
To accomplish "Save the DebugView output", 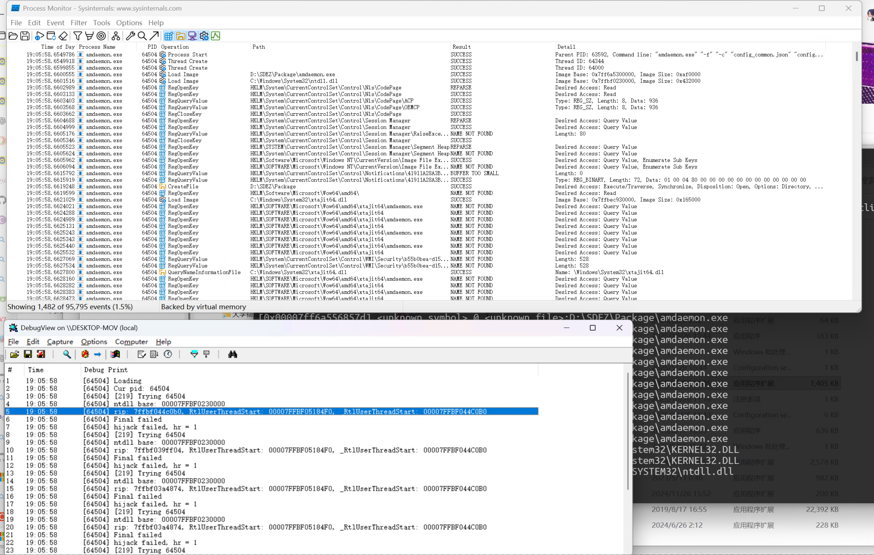I will (28, 354).
